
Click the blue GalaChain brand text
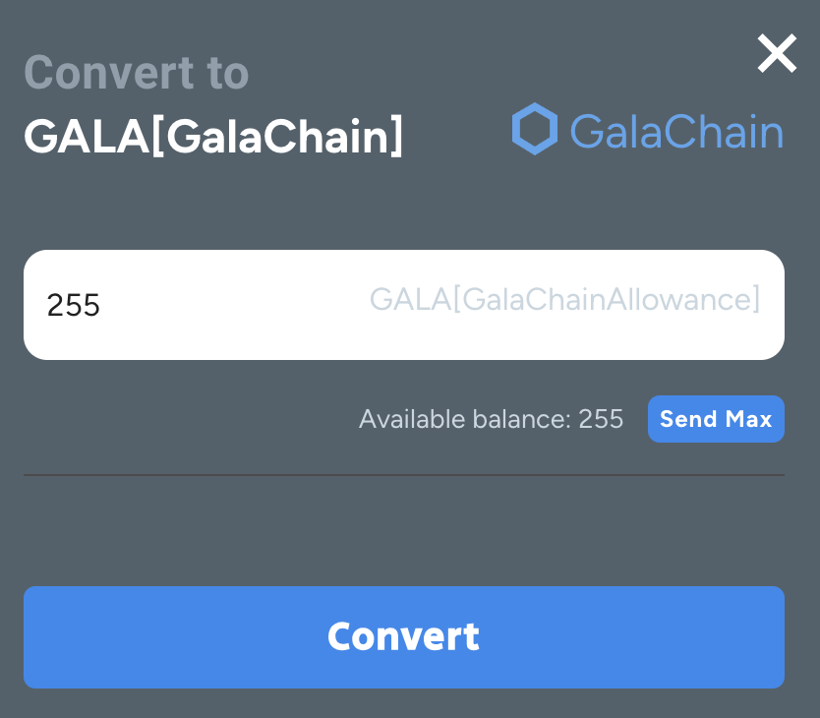pos(676,131)
